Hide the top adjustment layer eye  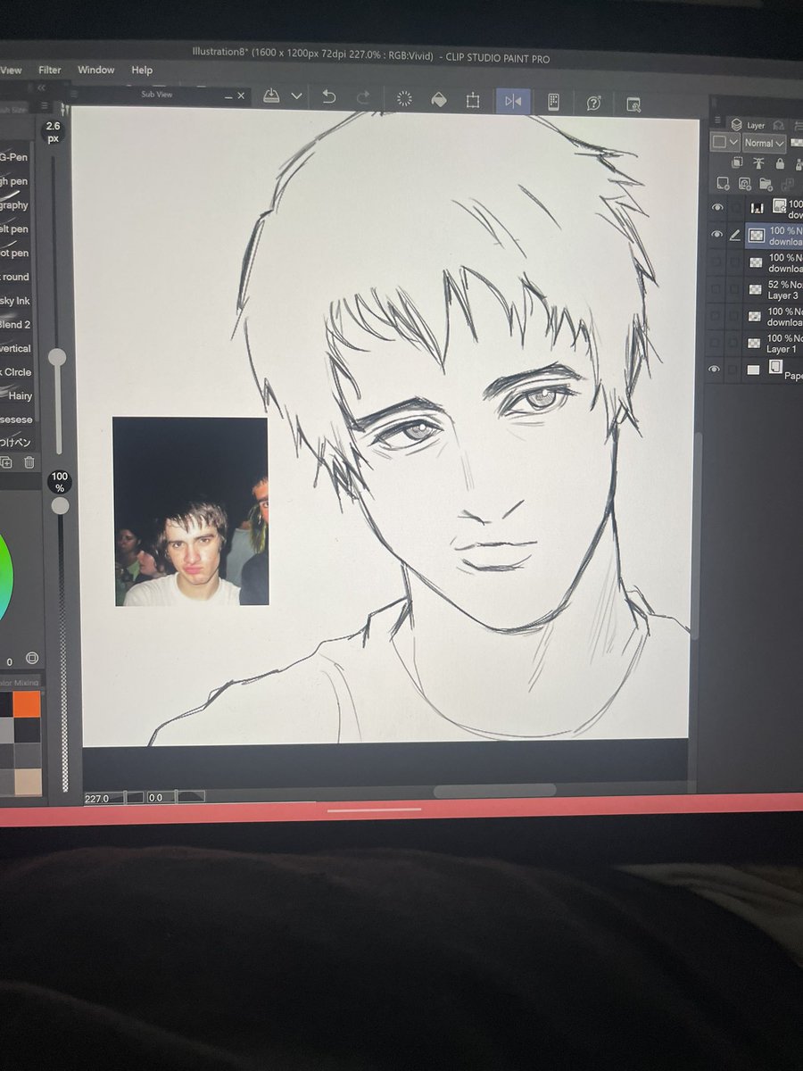[716, 208]
